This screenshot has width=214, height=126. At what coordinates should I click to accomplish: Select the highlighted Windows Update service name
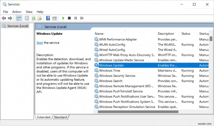click(111, 65)
